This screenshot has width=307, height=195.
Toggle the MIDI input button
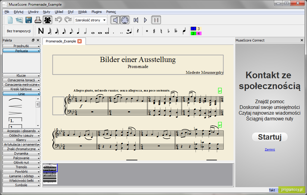click(124, 20)
